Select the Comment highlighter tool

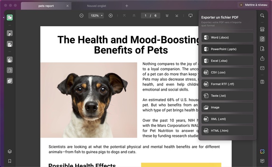point(10,33)
